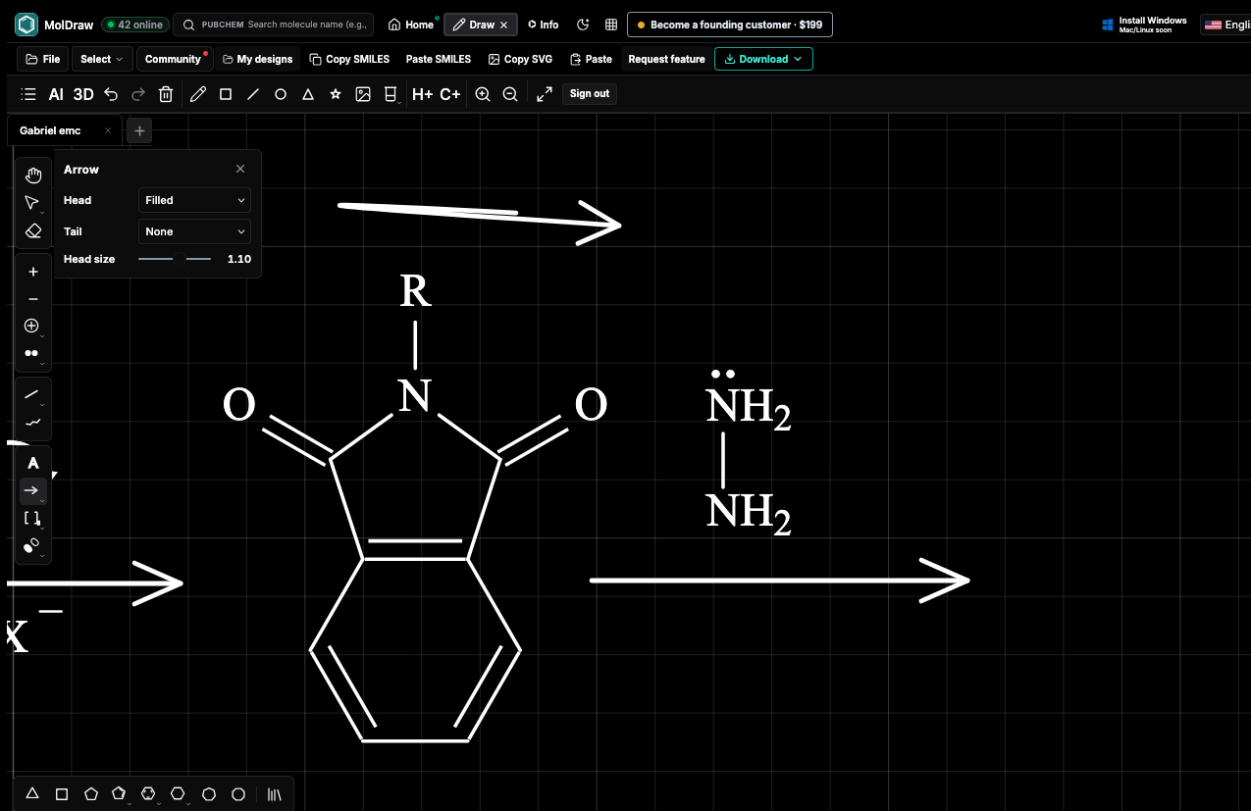Viewport: 1251px width, 811px height.
Task: Select the freehand pencil tool
Action: point(198,94)
